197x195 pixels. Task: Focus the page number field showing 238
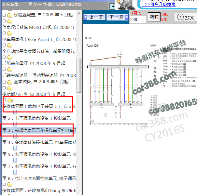(x=138, y=19)
